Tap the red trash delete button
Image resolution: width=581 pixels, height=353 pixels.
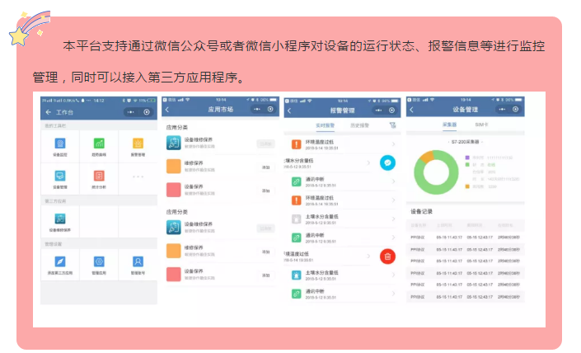pos(387,257)
